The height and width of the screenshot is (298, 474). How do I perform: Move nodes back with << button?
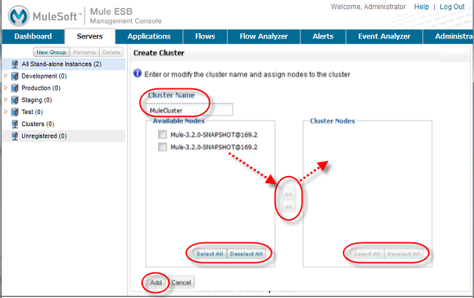289,207
